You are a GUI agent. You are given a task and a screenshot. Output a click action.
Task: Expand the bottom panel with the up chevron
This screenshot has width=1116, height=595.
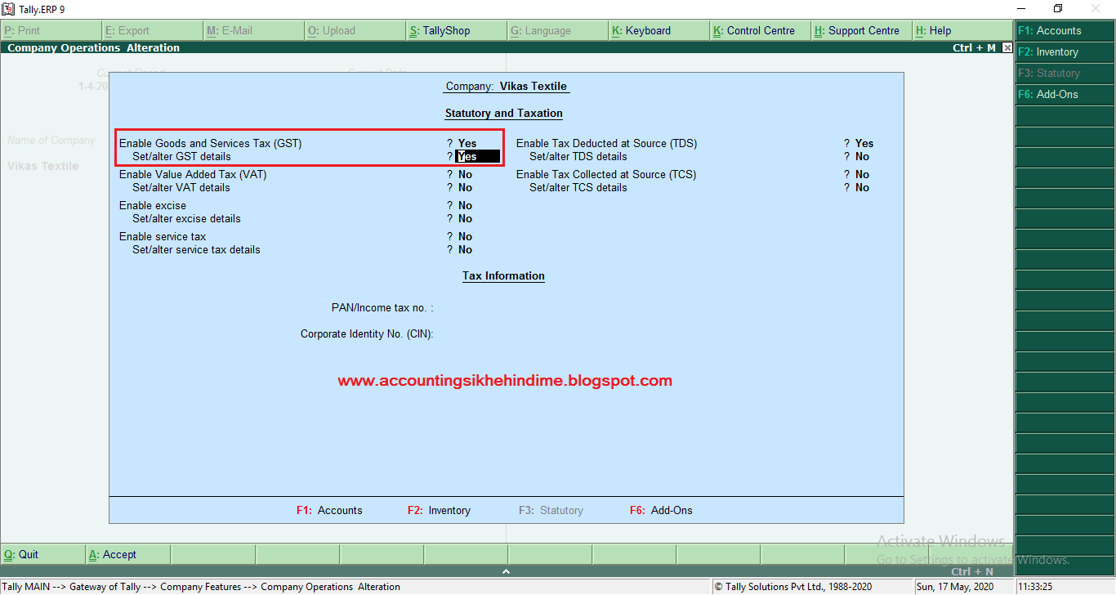[x=507, y=571]
